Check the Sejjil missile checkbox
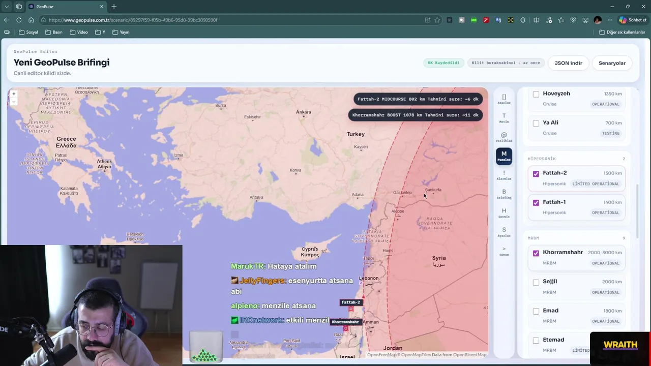Viewport: 651px width, 366px height. coord(536,282)
